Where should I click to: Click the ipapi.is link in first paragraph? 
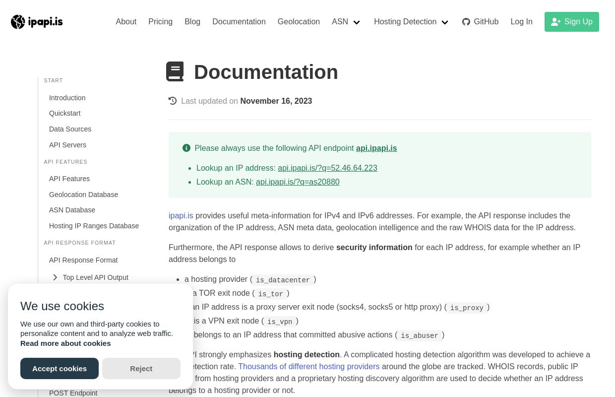click(181, 215)
